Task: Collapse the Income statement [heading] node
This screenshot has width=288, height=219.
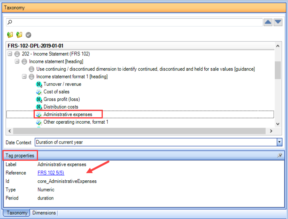Action: point(17,61)
